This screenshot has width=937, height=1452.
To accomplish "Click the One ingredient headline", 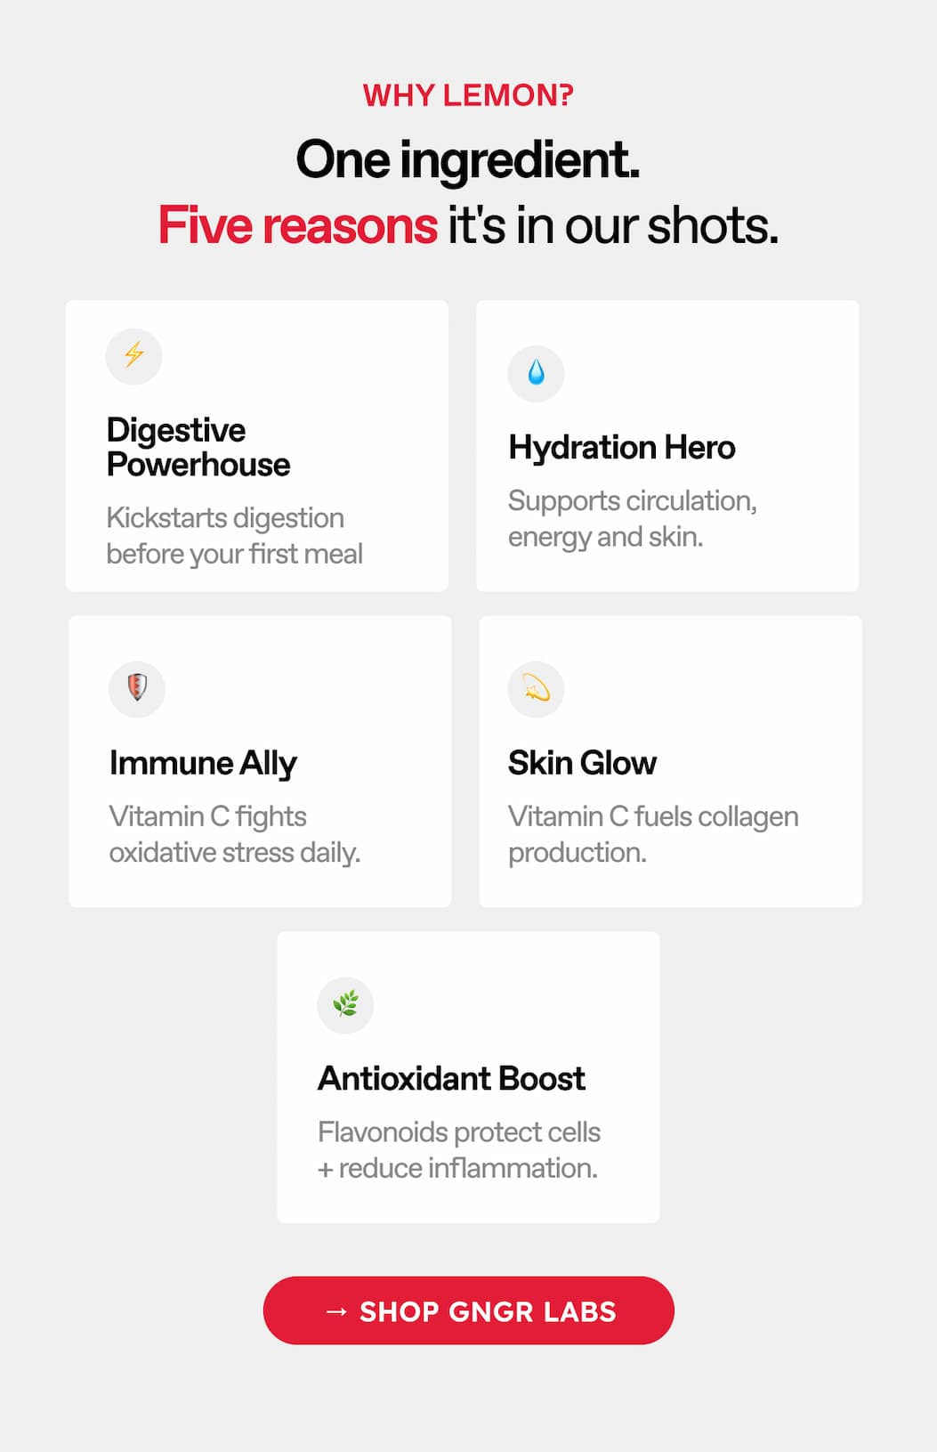I will (468, 162).
